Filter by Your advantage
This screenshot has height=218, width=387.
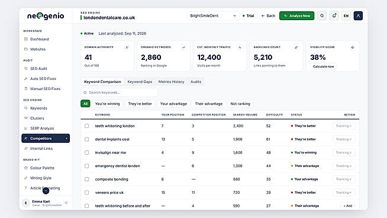click(173, 104)
